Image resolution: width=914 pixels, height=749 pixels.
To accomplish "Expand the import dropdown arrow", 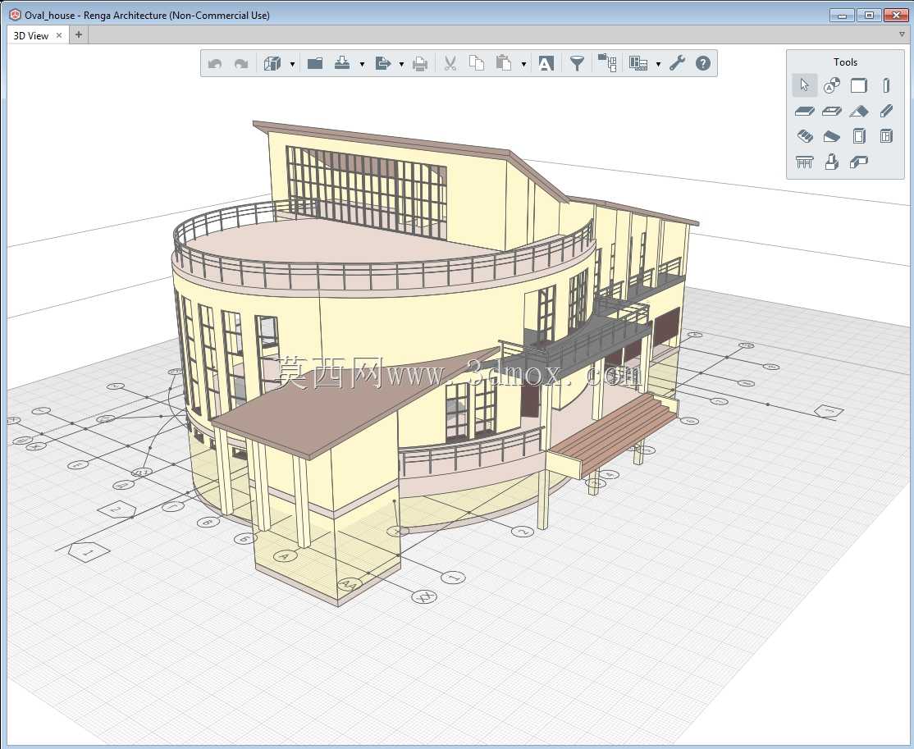I will (x=362, y=64).
